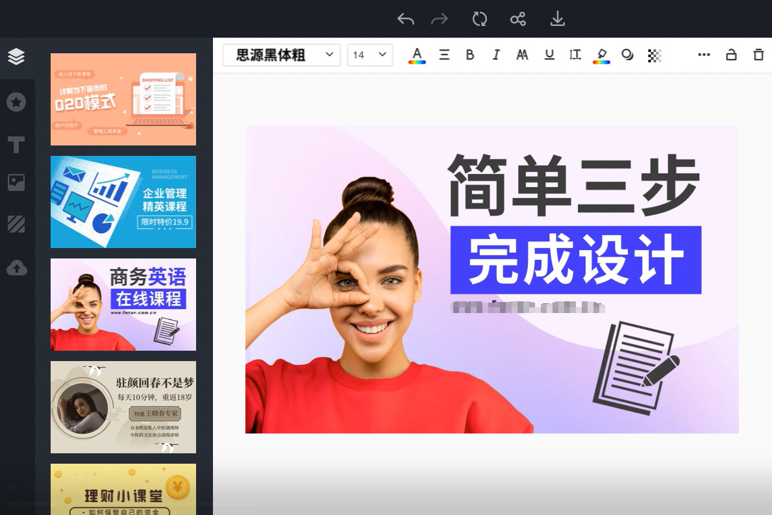
Task: Open the font size 14 dropdown
Action: pyautogui.click(x=370, y=55)
